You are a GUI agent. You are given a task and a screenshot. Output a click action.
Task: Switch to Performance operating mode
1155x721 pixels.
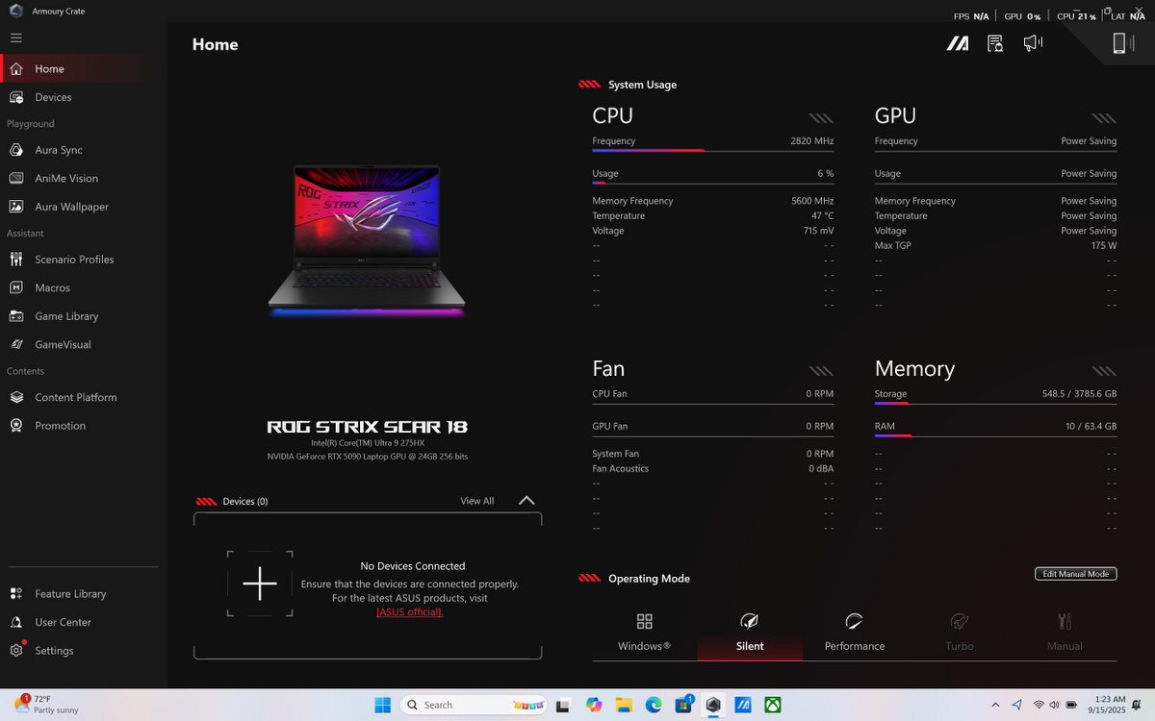click(x=854, y=633)
